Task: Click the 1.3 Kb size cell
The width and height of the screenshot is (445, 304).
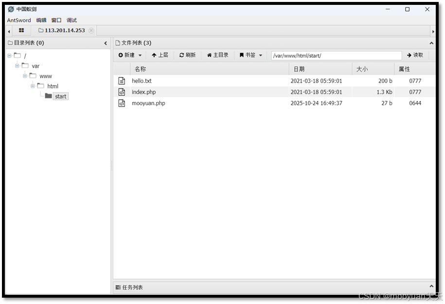Action: 384,92
